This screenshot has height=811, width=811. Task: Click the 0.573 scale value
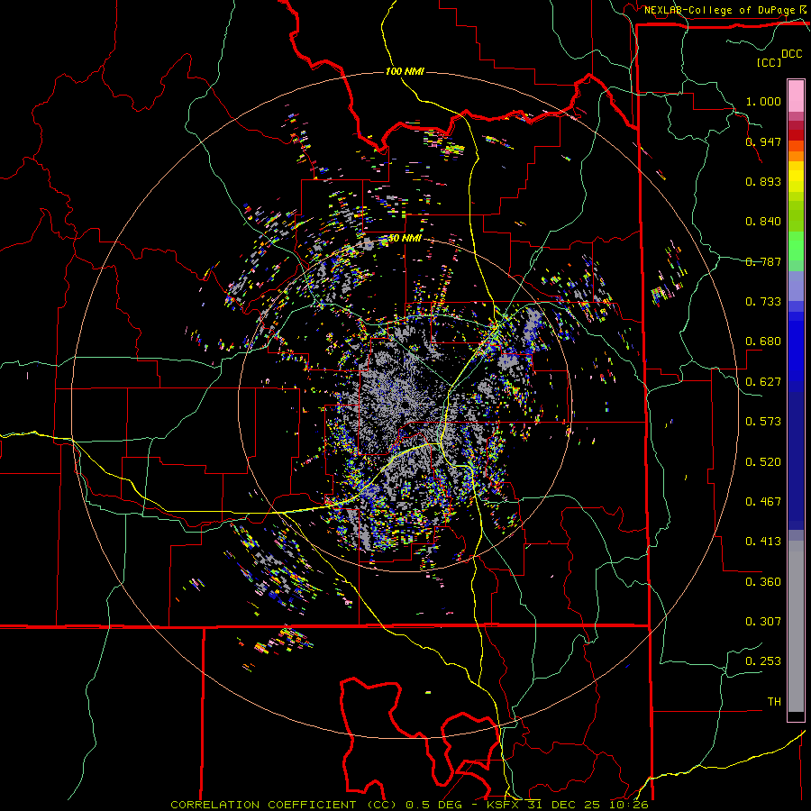click(763, 422)
